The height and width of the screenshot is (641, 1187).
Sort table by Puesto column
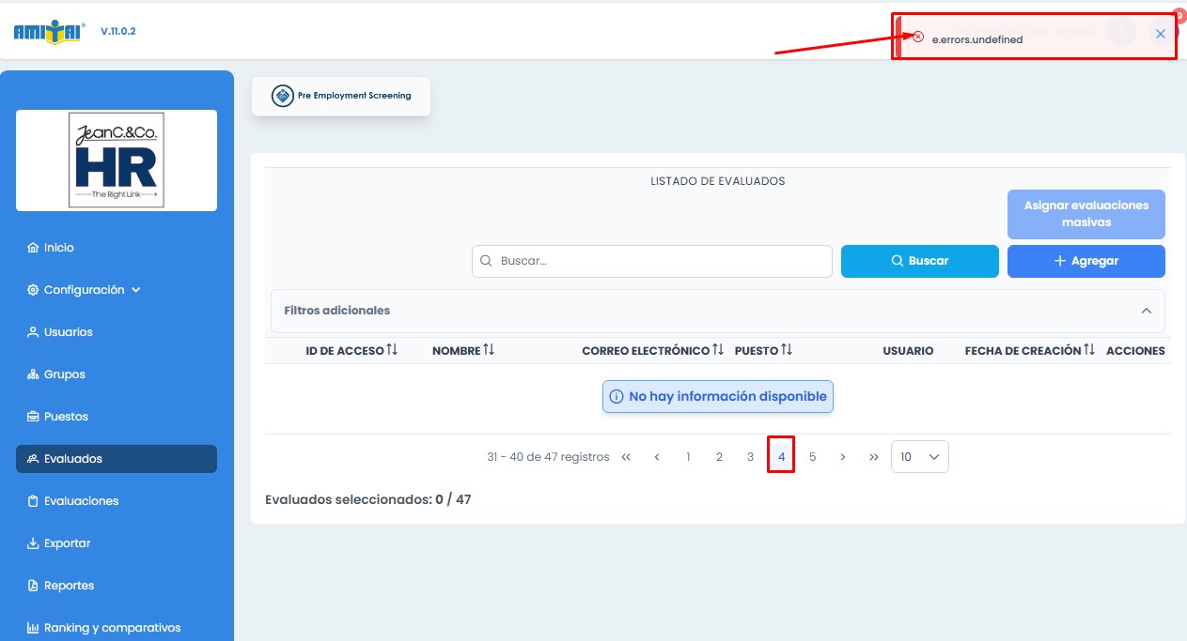pos(787,350)
